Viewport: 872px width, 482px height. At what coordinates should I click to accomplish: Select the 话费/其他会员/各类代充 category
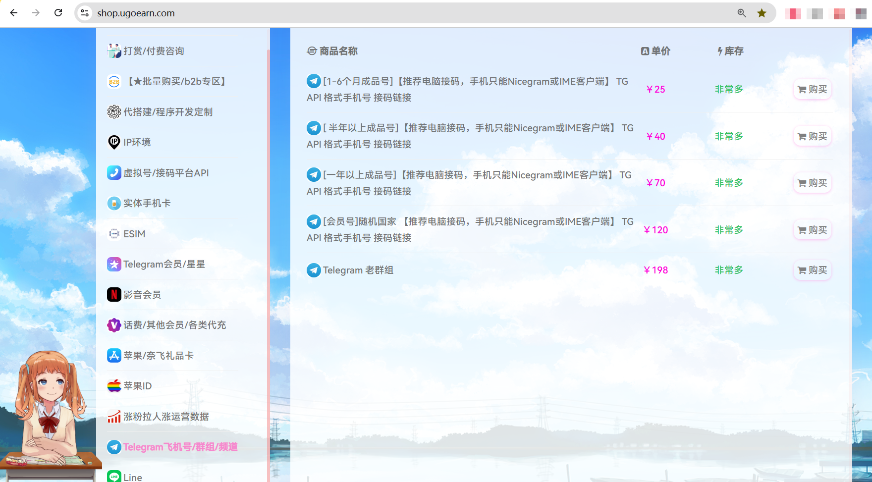tap(174, 325)
